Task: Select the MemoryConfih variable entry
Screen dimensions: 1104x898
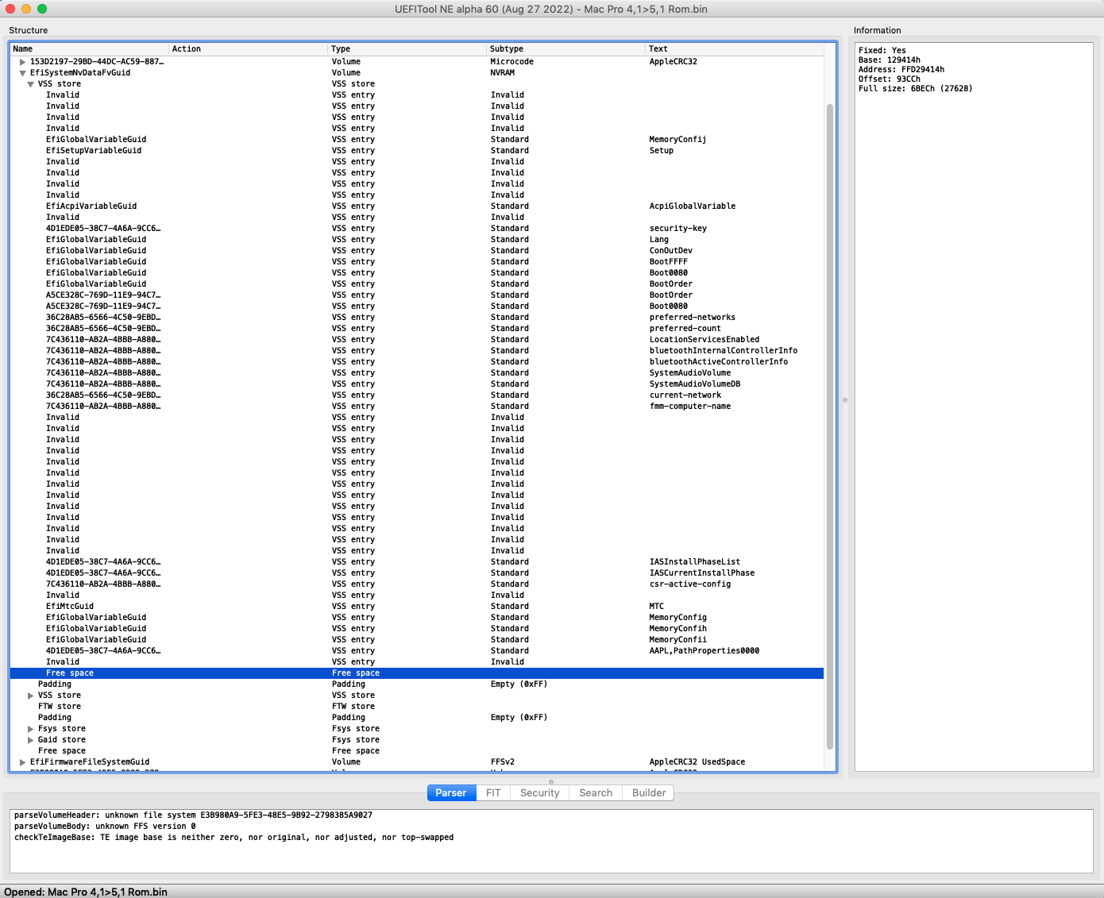Action: (417, 629)
